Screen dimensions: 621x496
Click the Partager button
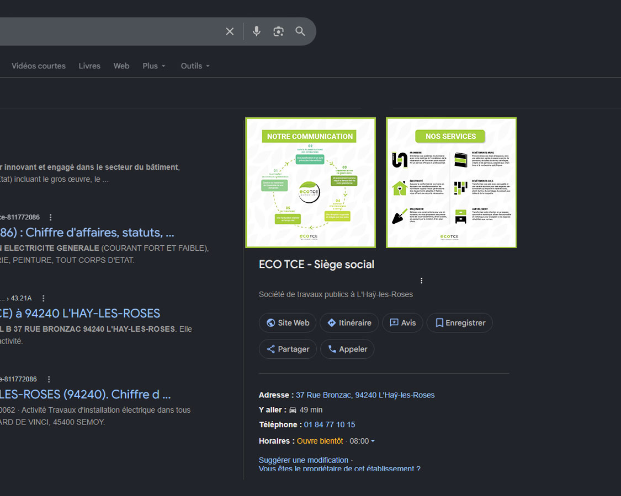click(288, 349)
